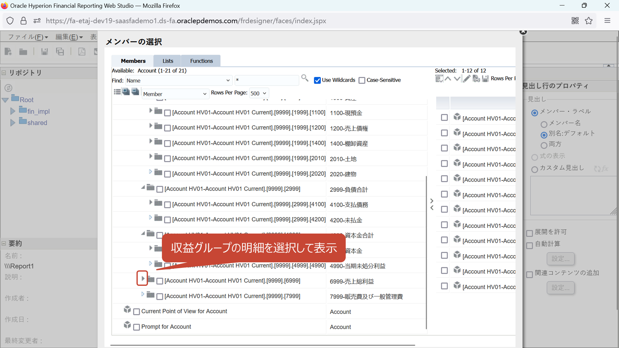The width and height of the screenshot is (619, 348).
Task: Open the Rows Per Page 500 dropdown
Action: pos(259,93)
